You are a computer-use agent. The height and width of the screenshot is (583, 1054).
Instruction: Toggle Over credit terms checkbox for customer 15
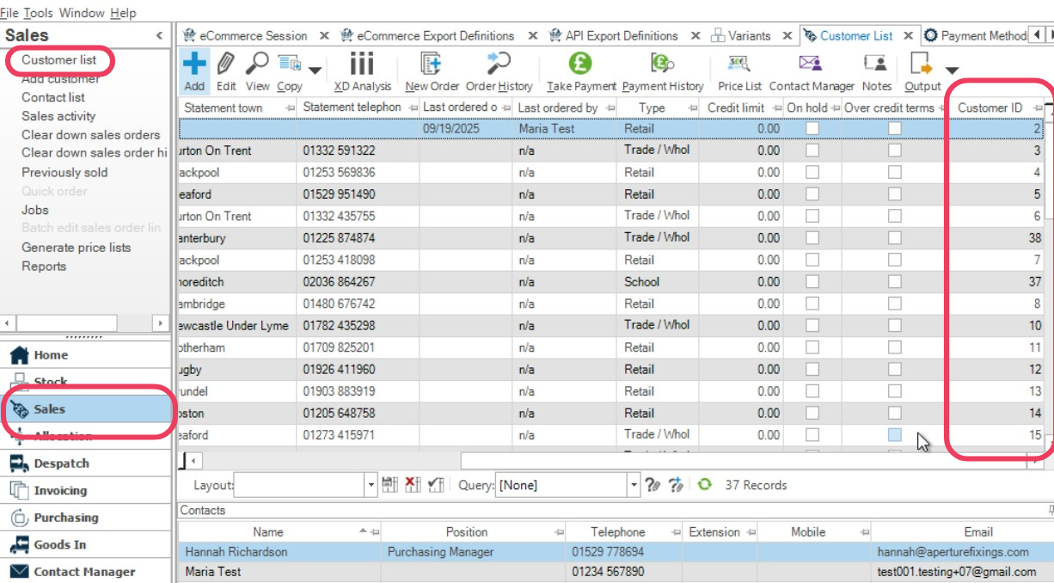(x=895, y=435)
